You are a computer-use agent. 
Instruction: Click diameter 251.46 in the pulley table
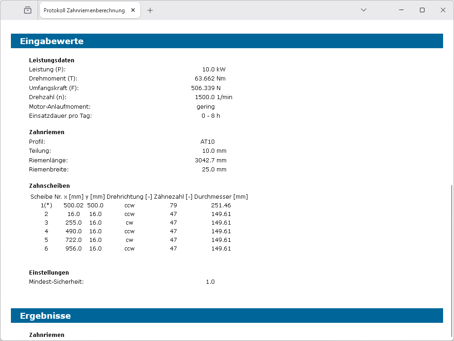click(221, 205)
